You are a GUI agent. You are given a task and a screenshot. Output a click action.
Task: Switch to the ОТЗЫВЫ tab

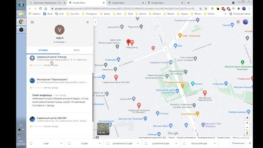click(x=43, y=50)
